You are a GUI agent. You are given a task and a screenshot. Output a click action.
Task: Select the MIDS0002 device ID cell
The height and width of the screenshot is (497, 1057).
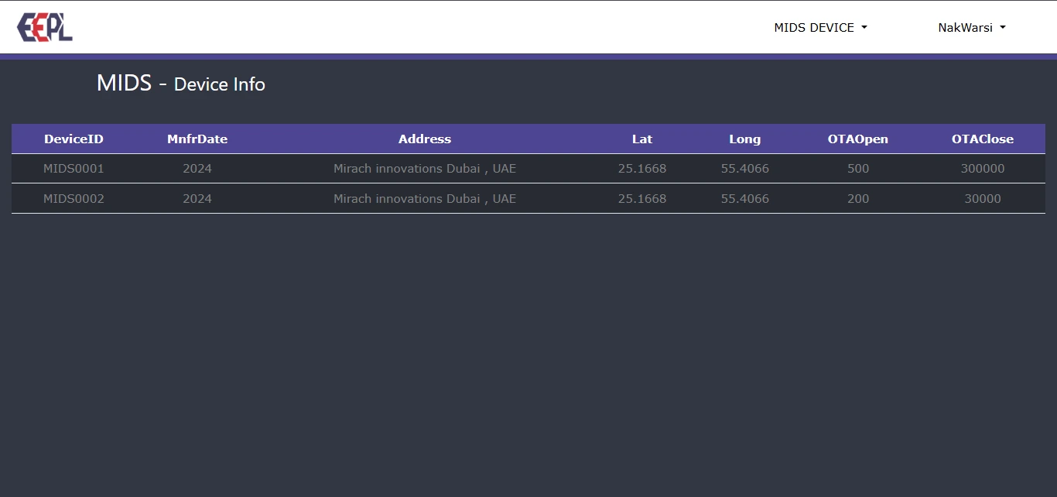(x=74, y=199)
